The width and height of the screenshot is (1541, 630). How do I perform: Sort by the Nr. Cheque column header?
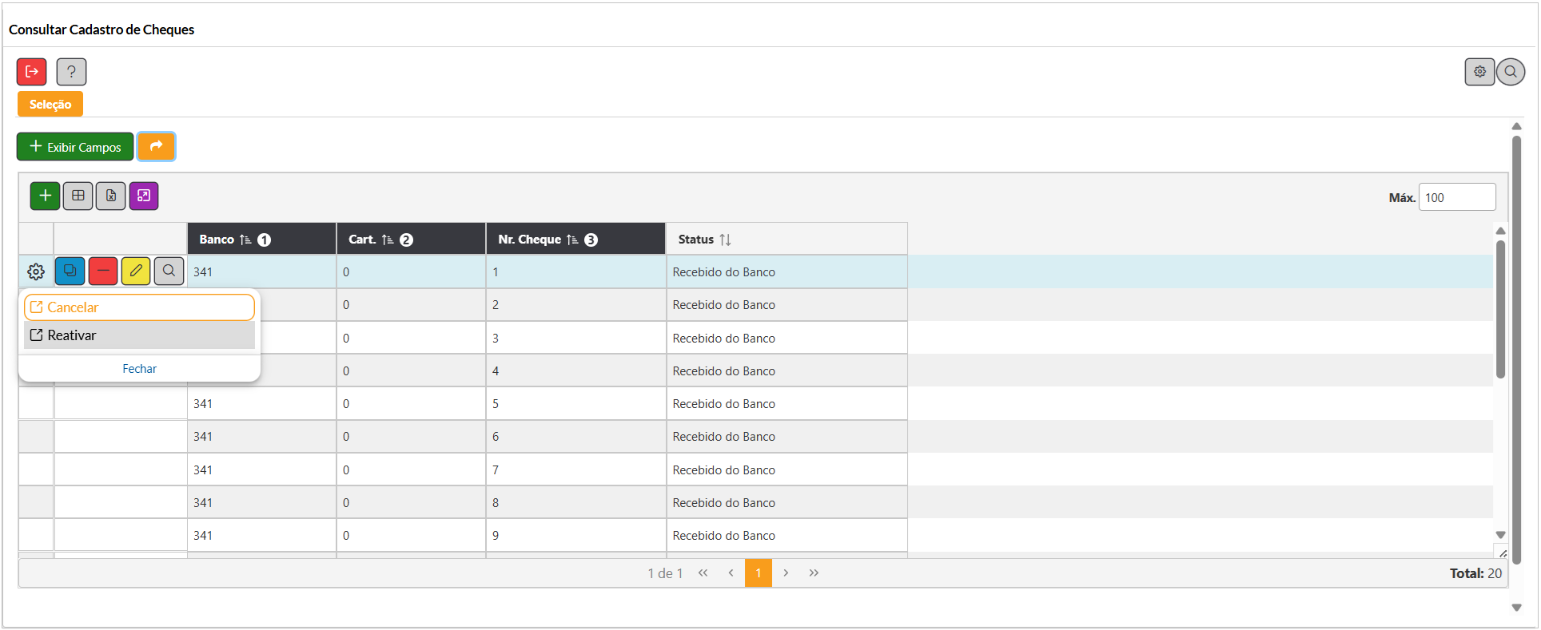(530, 240)
